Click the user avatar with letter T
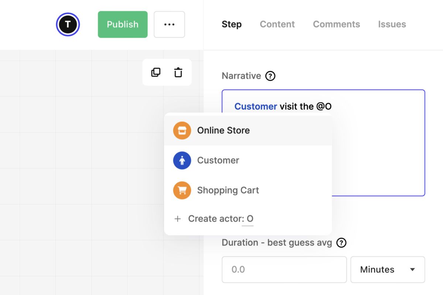Image resolution: width=443 pixels, height=295 pixels. [68, 24]
